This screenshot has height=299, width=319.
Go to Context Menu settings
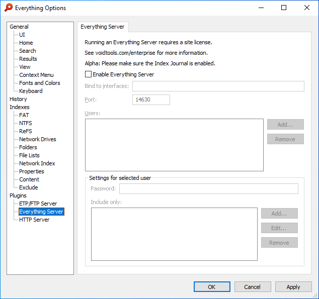click(x=36, y=75)
